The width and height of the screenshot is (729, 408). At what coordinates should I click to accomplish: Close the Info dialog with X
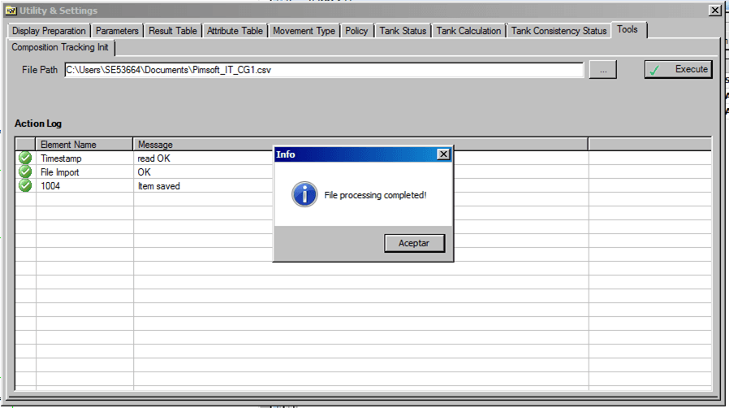pyautogui.click(x=443, y=154)
